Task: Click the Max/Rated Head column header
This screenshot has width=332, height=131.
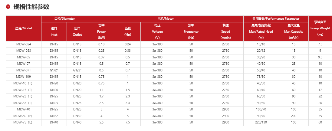Action: (x=261, y=31)
